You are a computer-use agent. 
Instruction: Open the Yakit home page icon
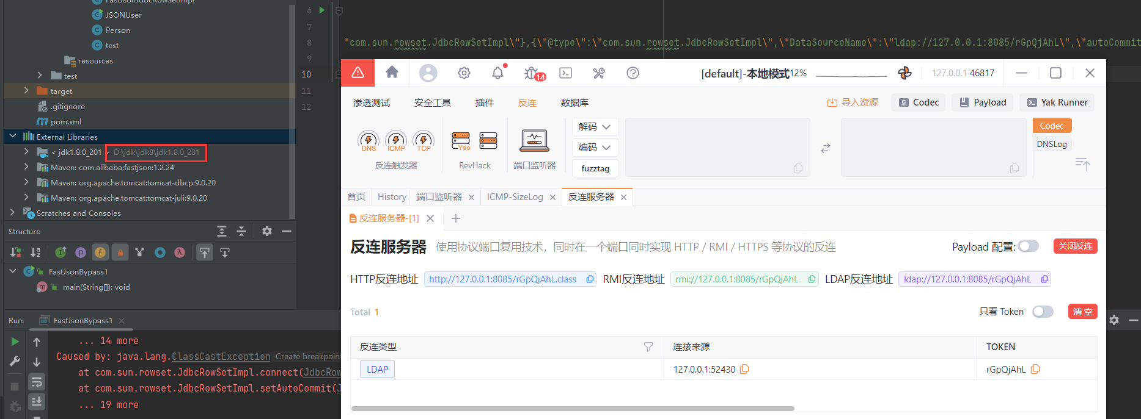(392, 73)
